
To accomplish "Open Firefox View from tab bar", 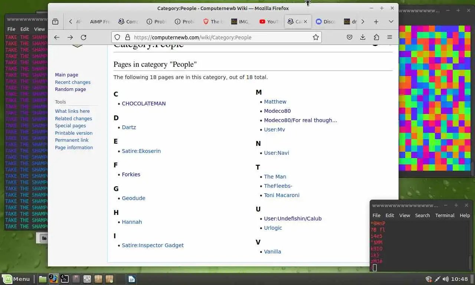I will (x=55, y=22).
